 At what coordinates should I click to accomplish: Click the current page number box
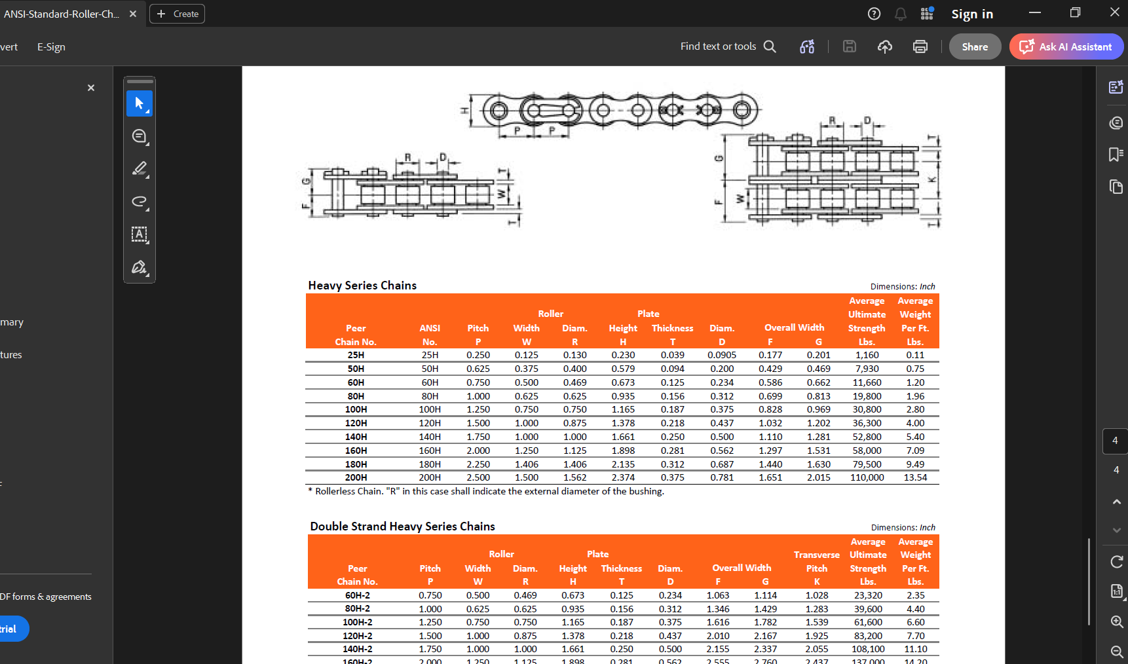1115,441
